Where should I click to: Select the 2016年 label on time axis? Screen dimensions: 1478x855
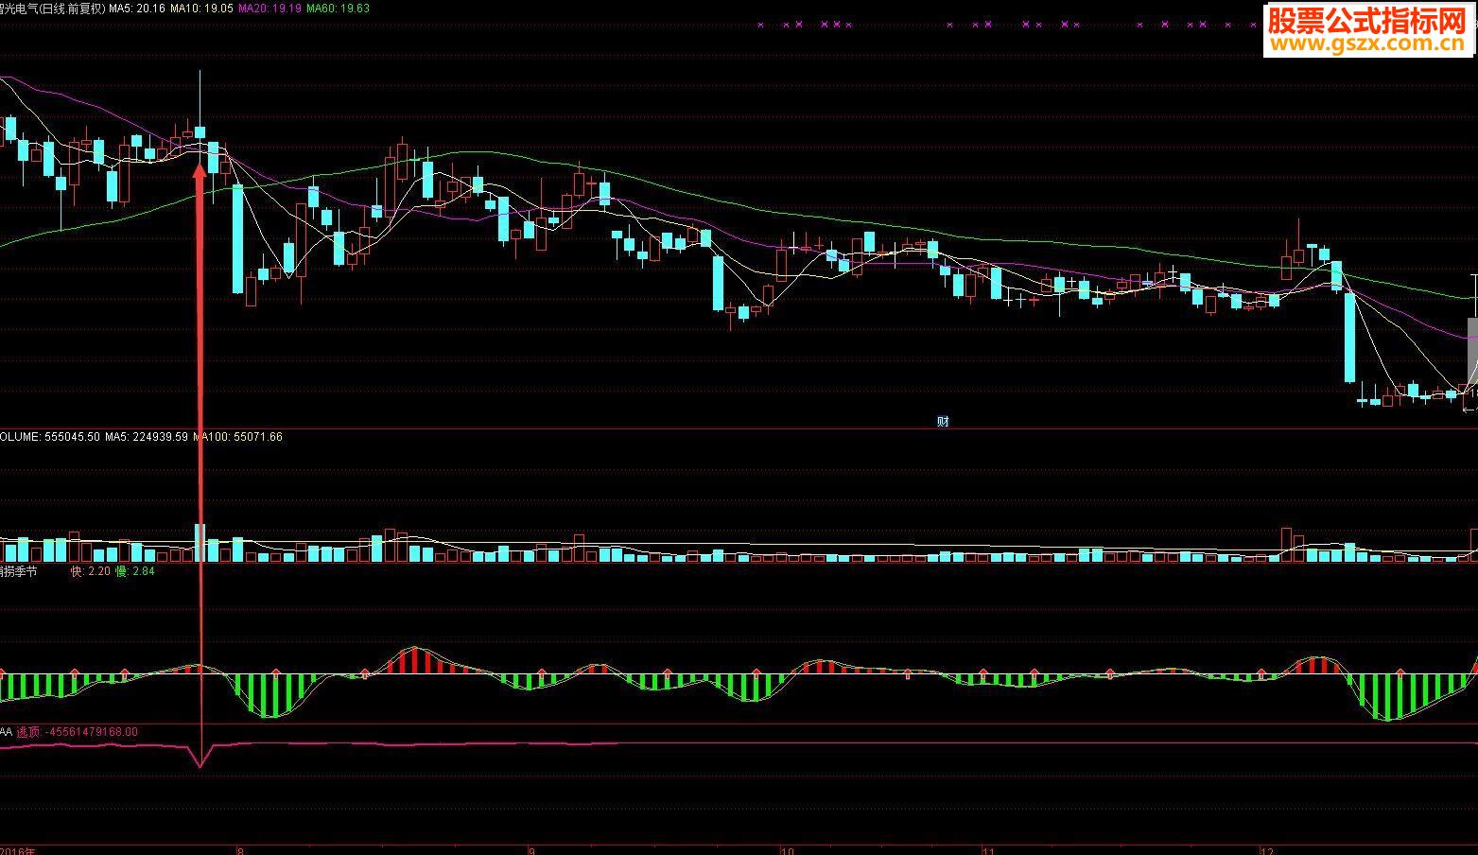coord(17,849)
